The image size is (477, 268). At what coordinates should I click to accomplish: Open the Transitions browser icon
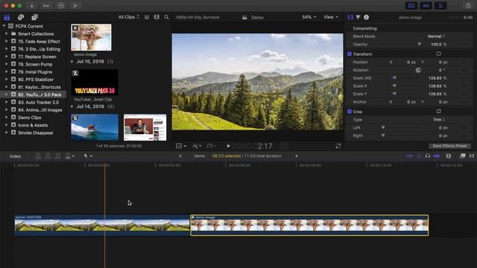(x=472, y=156)
